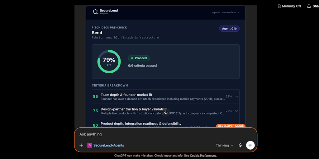Click the microphone dictation icon
319x159 pixels.
[240, 145]
